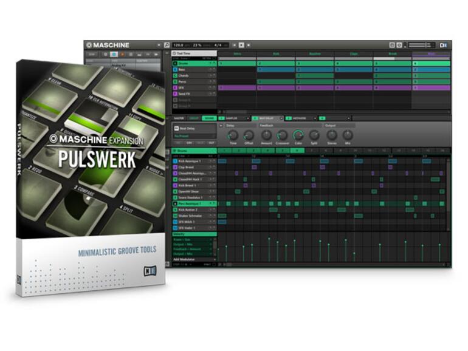The height and width of the screenshot is (351, 468).
Task: Toggle mute on SFX group
Action: coord(210,87)
